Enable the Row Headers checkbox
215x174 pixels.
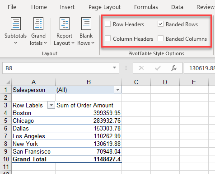click(x=108, y=24)
